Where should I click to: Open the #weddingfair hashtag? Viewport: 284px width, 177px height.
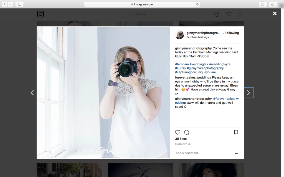click(x=199, y=64)
